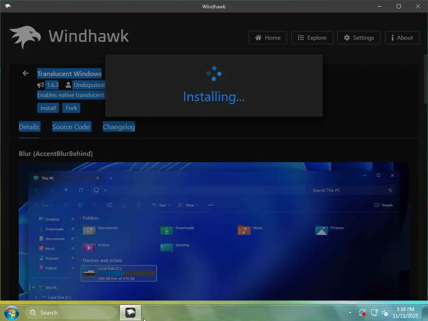Click the Windhawk taskbar button
The height and width of the screenshot is (321, 428).
(x=130, y=313)
